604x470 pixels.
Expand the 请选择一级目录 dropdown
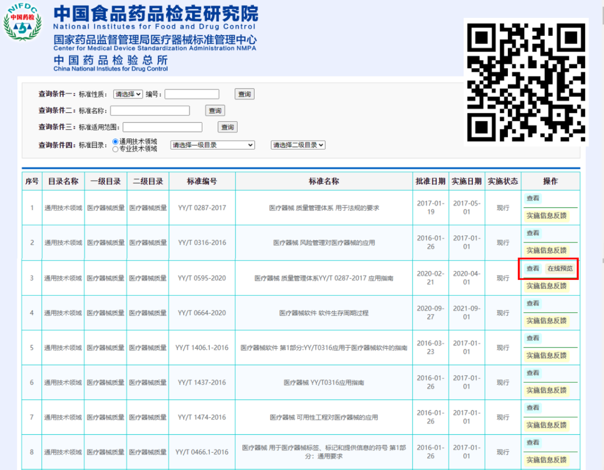[x=213, y=145]
